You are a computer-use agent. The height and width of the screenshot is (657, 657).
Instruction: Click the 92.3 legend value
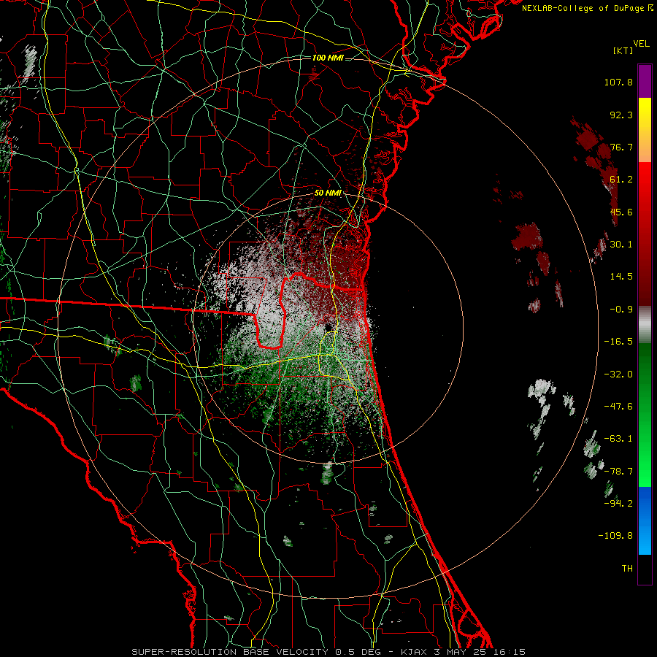[621, 115]
